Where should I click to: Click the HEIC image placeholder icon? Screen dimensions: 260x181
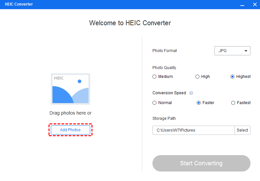point(70,89)
